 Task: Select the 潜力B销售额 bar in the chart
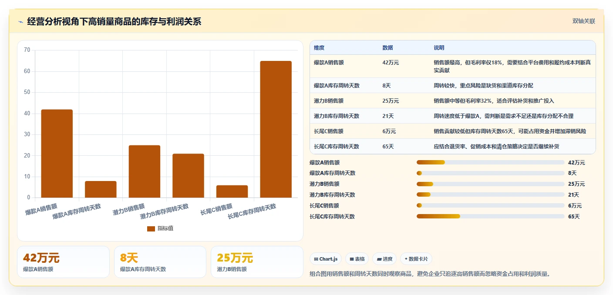[x=145, y=171]
